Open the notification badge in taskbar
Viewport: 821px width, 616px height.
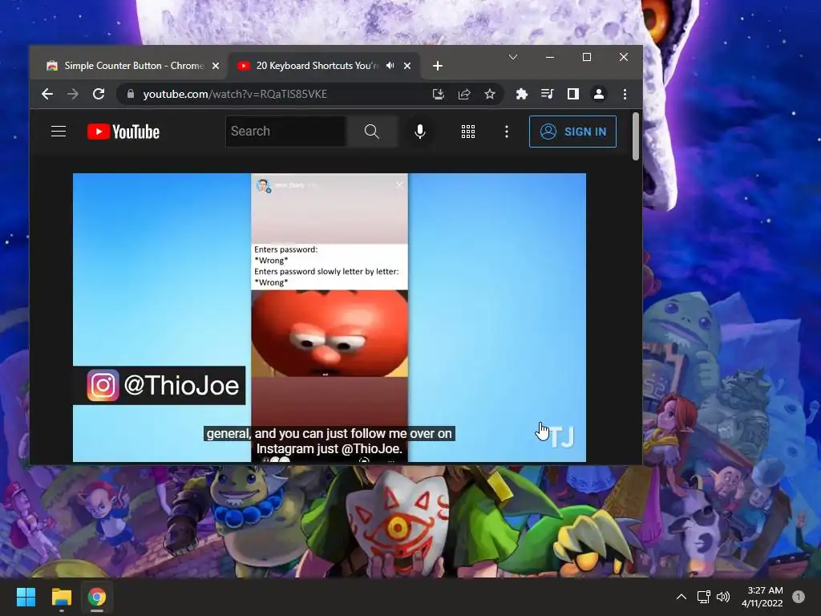pos(799,597)
